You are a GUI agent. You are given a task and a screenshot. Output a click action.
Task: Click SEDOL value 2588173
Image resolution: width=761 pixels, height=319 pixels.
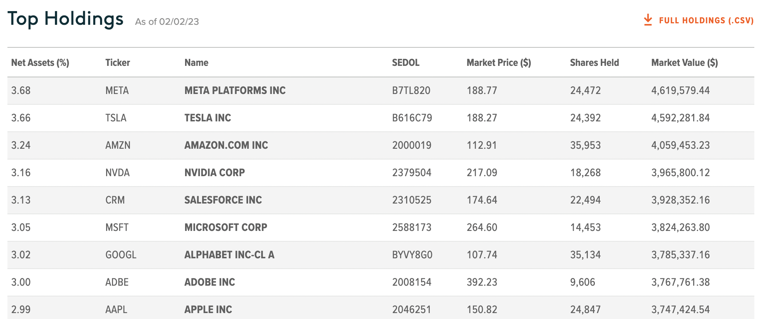point(412,227)
